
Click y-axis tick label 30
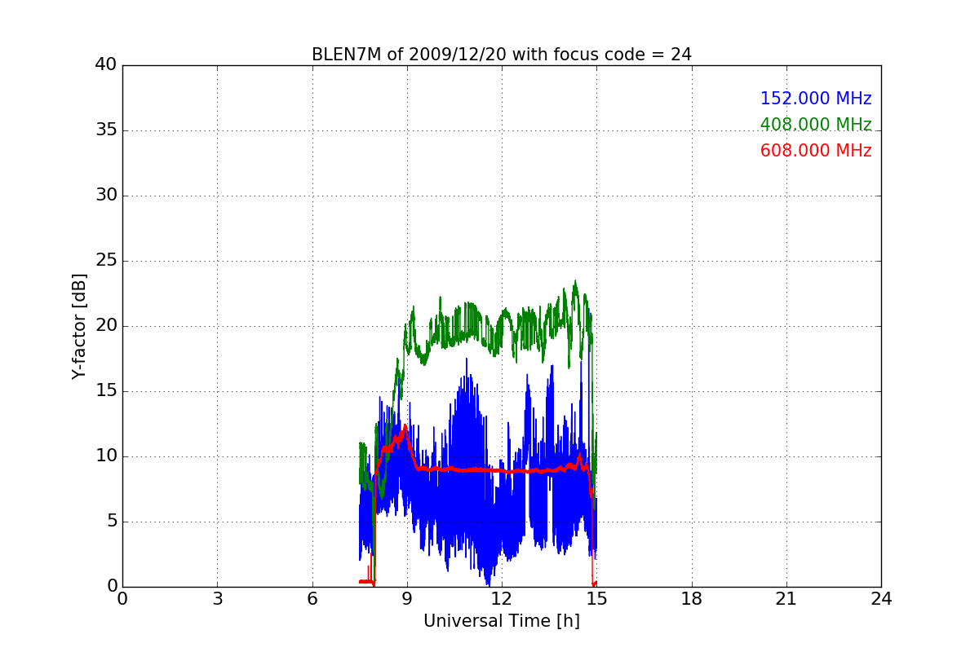pyautogui.click(x=106, y=196)
